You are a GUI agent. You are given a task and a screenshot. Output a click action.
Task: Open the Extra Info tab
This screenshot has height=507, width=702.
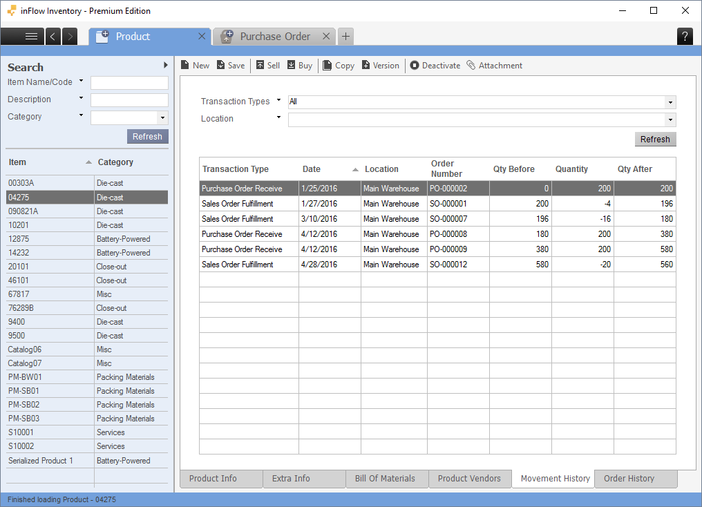coord(304,479)
